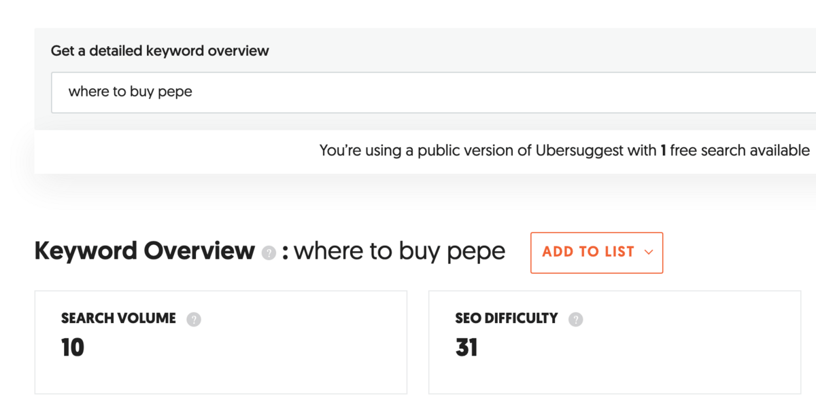This screenshot has height=410, width=816.
Task: Open the Search Volume help tooltip icon
Action: point(194,319)
